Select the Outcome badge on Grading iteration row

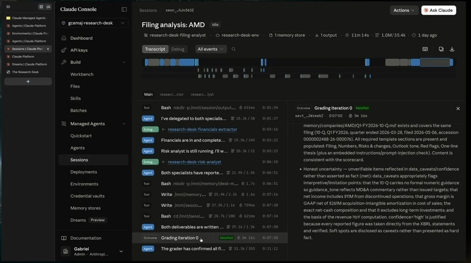click(x=150, y=238)
